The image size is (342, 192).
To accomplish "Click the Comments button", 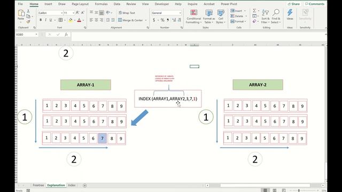I will coord(315,4).
